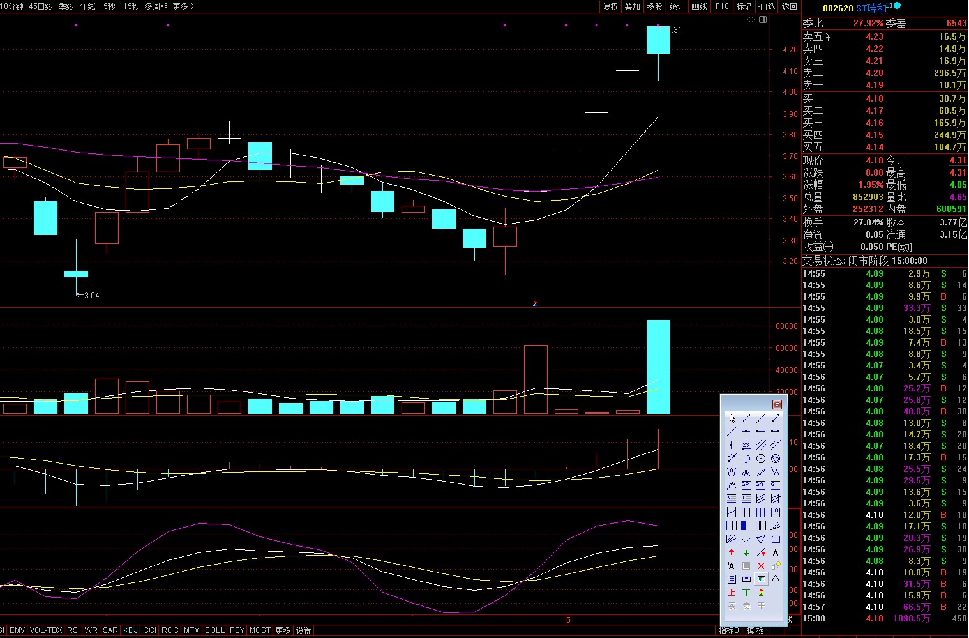The image size is (969, 638).
Task: Select the SAR indicator tab
Action: click(110, 630)
